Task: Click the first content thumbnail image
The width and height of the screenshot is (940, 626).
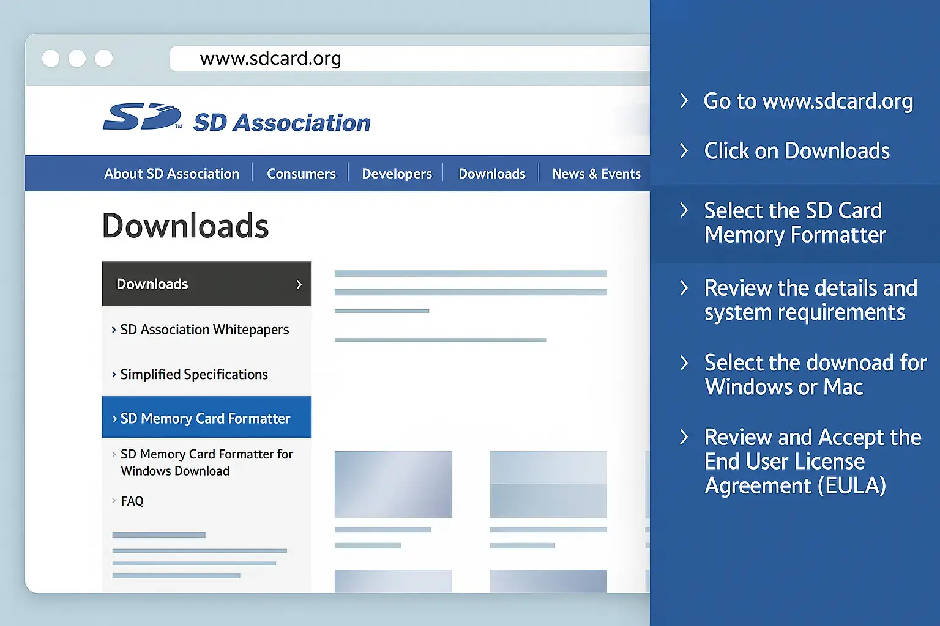Action: click(393, 484)
